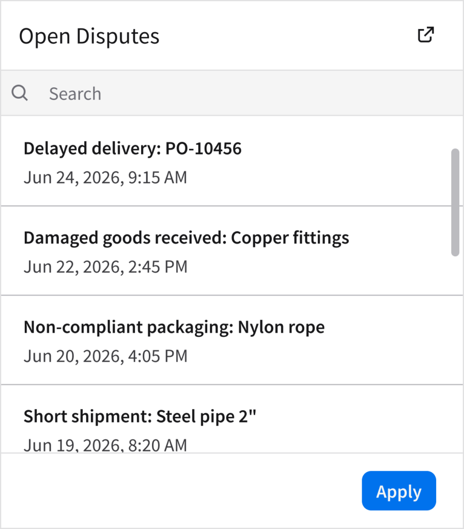Select the Delayed delivery: PO-10456 dispute
Screen dimensions: 464x529
133,149
